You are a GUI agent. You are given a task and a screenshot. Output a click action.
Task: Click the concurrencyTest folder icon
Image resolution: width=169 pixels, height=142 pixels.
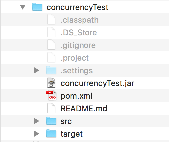(x=37, y=7)
